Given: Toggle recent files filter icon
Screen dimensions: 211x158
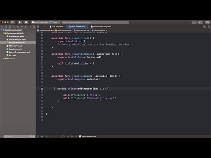Looking at the screenshot, I should click(31, 136).
